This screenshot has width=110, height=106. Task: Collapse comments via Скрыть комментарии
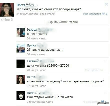[63, 22]
